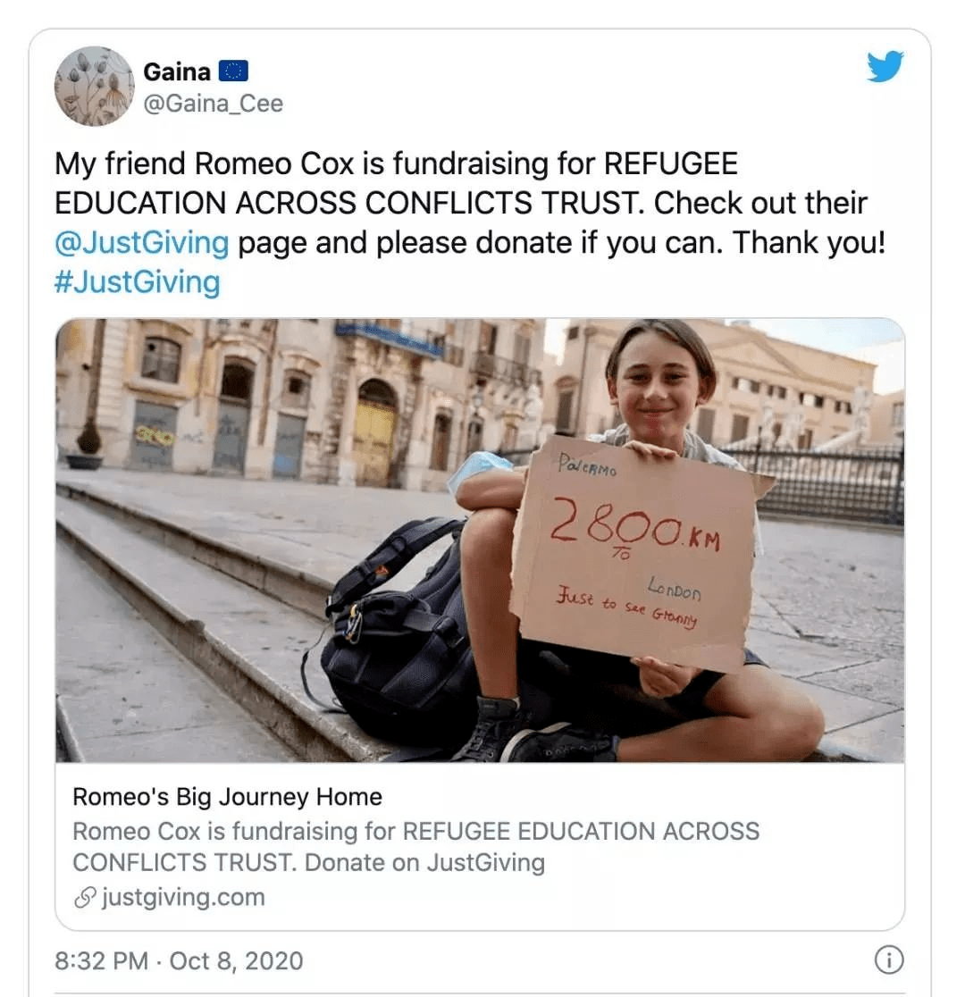Click the tweet text starting My friend Romeo Cox
Screen dimensions: 965x997
tap(471, 222)
